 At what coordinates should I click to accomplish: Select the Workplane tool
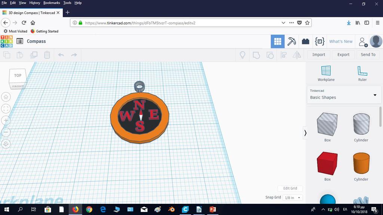tap(326, 74)
